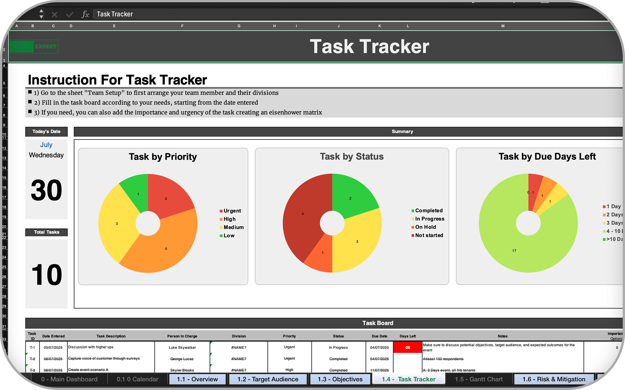Click the formula bar enter checkmark icon
The image size is (625, 390).
click(x=69, y=14)
